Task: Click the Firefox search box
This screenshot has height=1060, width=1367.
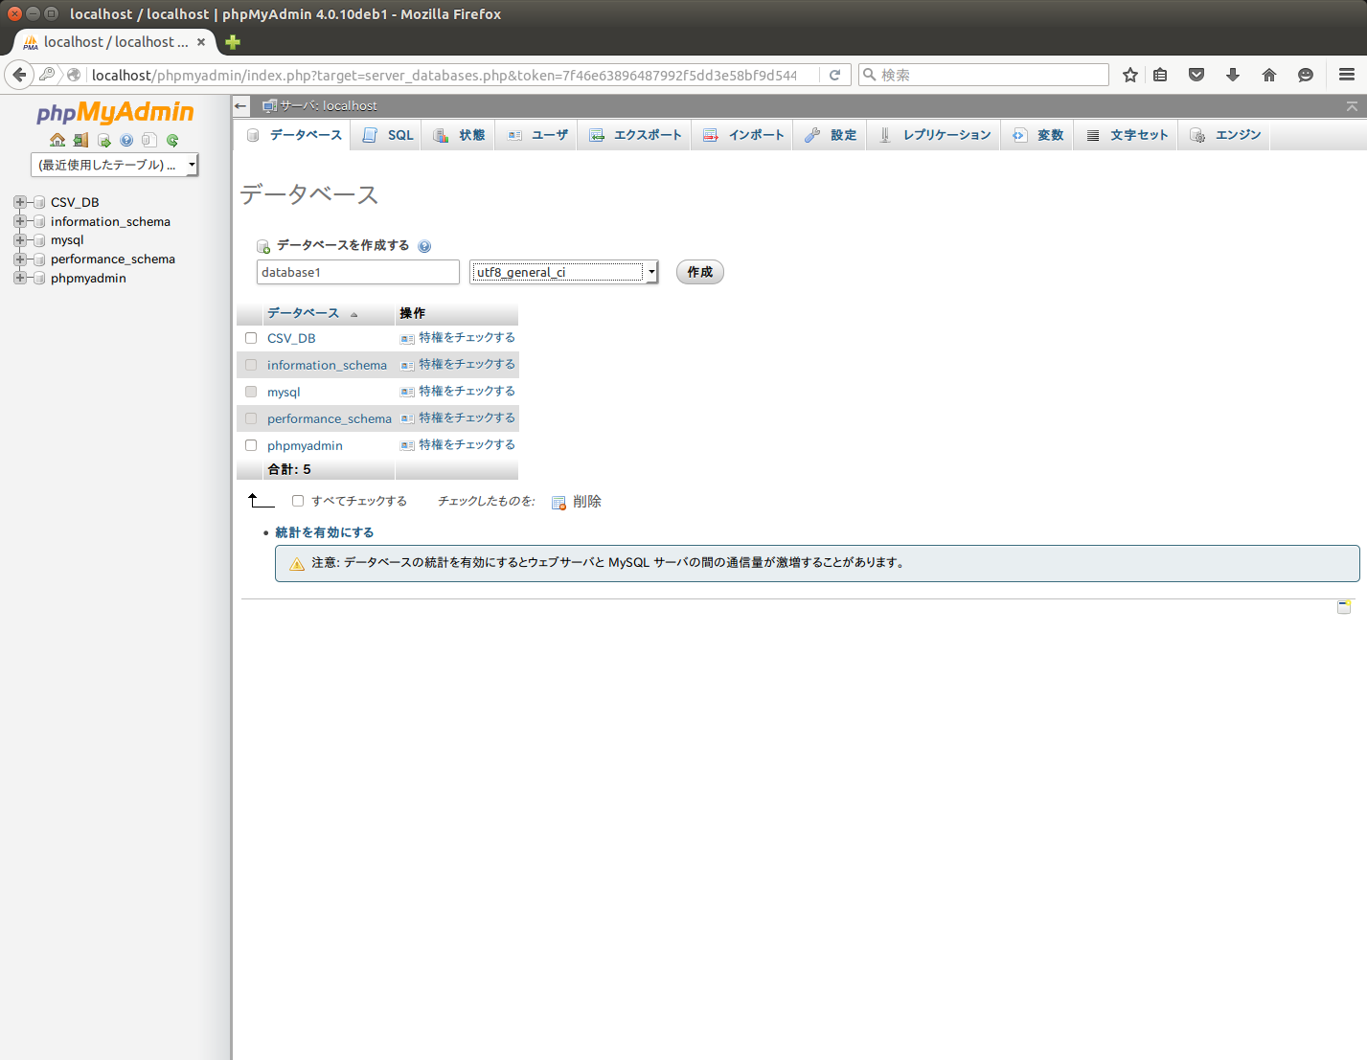Action: click(x=984, y=75)
